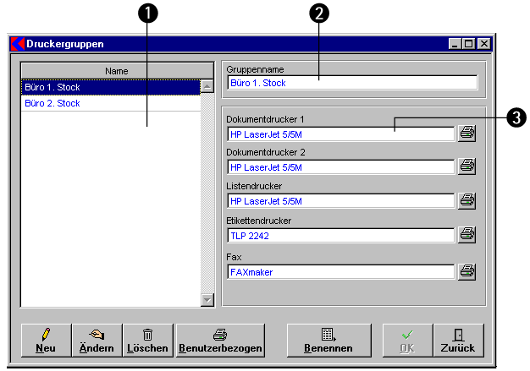The image size is (530, 371).
Task: Click the Dokumentdrucker 1 input field
Action: click(x=341, y=134)
